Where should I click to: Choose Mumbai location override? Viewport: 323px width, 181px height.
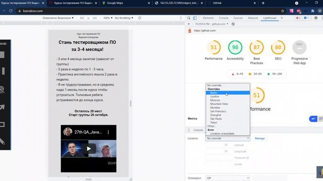tap(228, 108)
